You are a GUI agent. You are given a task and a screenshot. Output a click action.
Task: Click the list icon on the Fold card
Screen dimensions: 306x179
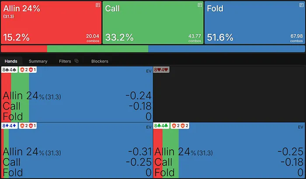pos(301,5)
